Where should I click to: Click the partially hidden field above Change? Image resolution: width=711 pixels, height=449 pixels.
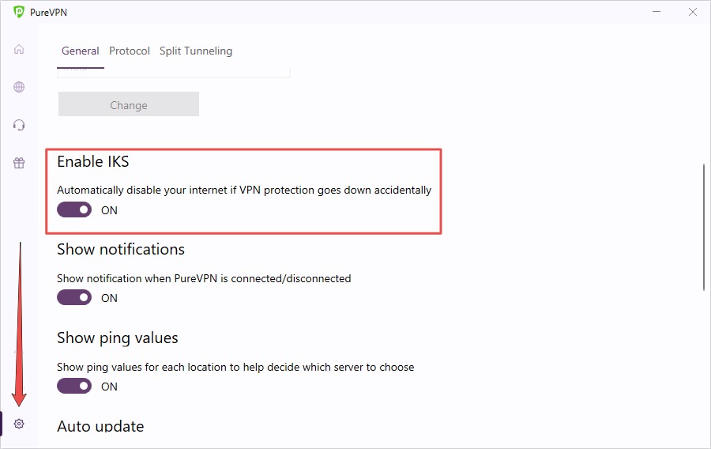[x=174, y=73]
